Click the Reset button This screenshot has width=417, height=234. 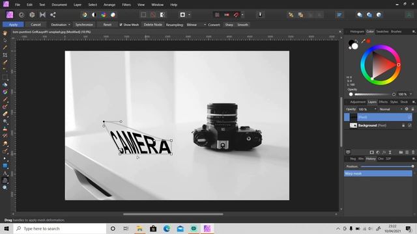pyautogui.click(x=108, y=25)
